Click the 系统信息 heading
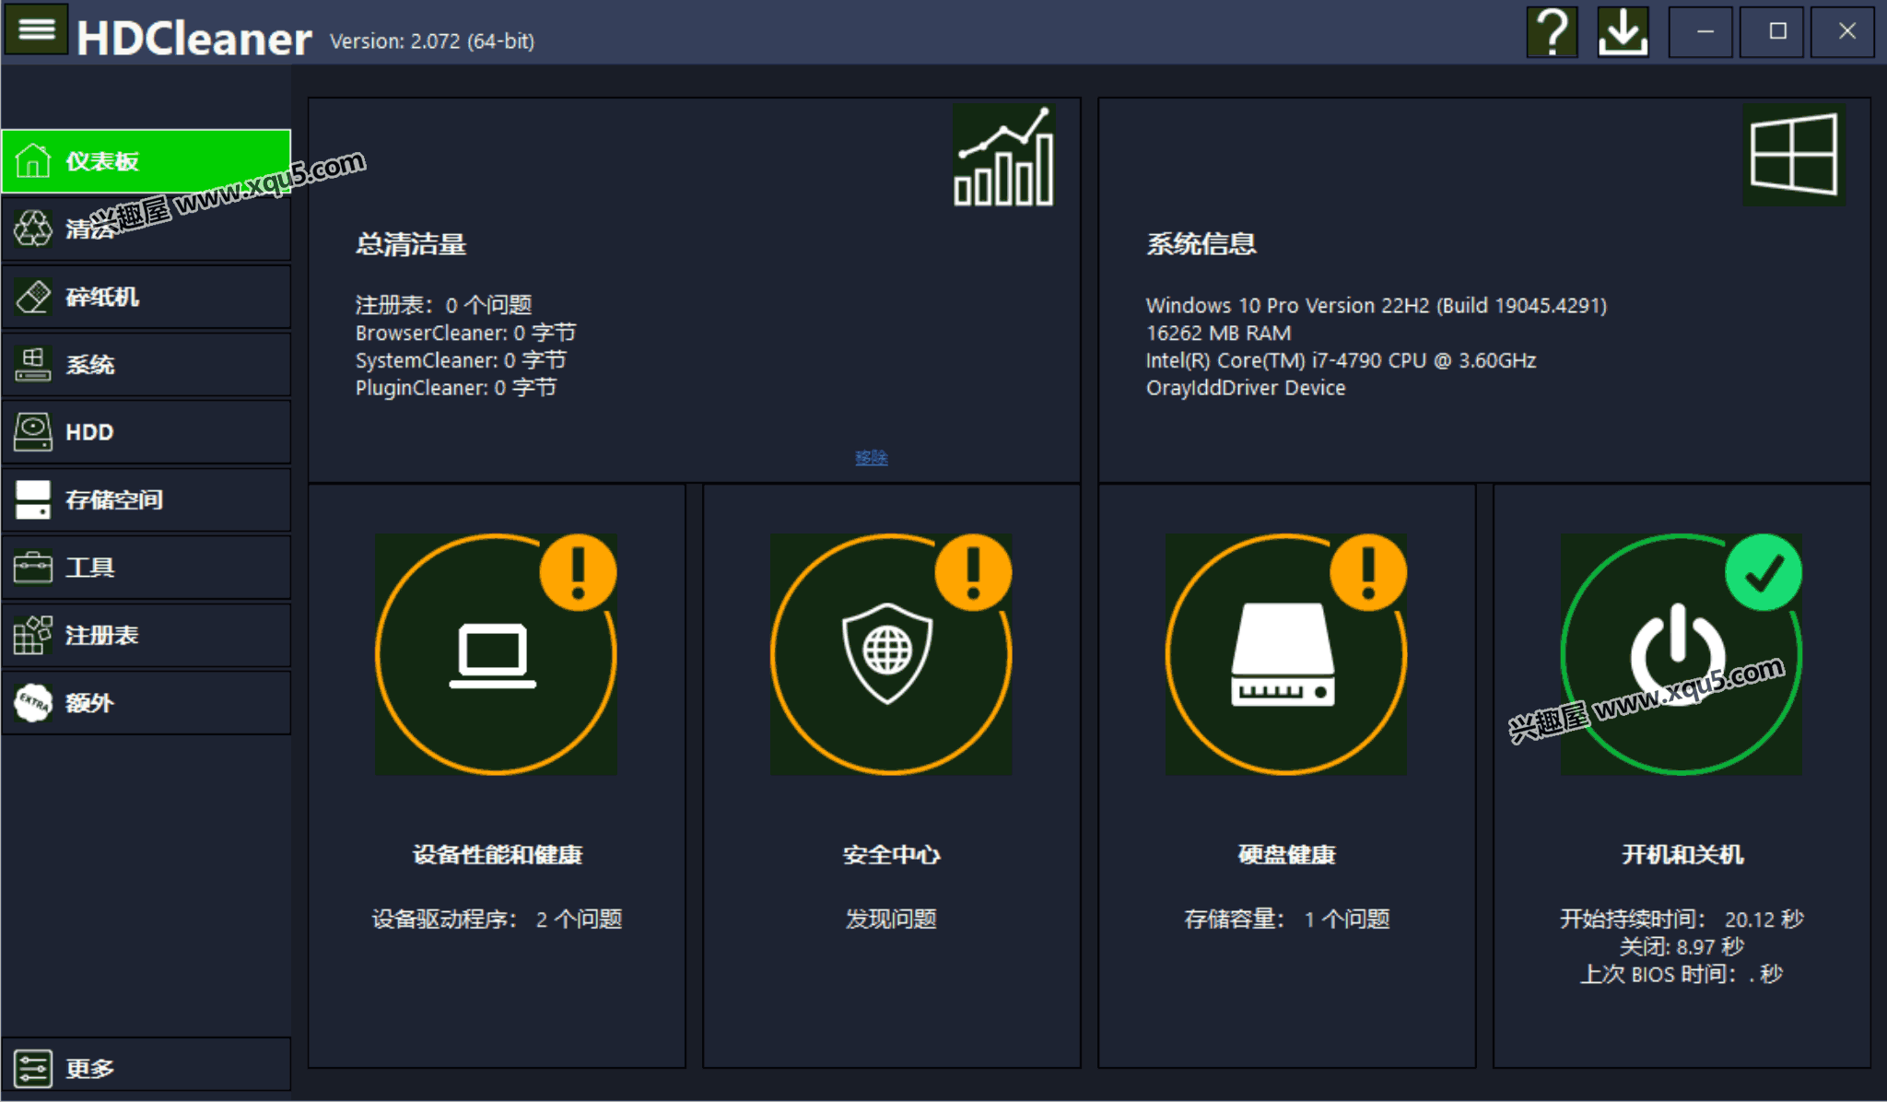The height and width of the screenshot is (1102, 1887). 1201,244
